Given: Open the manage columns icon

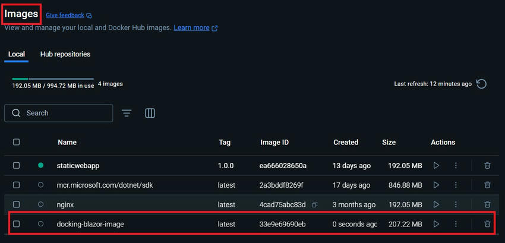Looking at the screenshot, I should [x=150, y=113].
